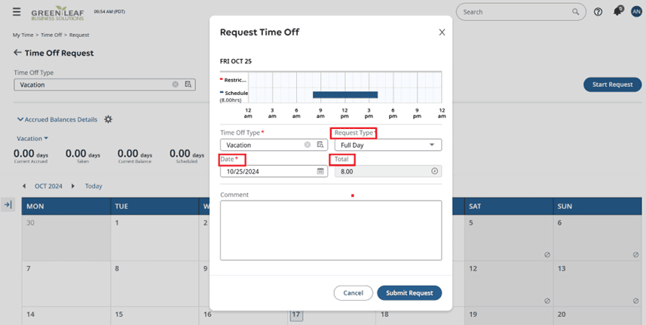Click the restricted icon on Sunday 6

(x=635, y=255)
